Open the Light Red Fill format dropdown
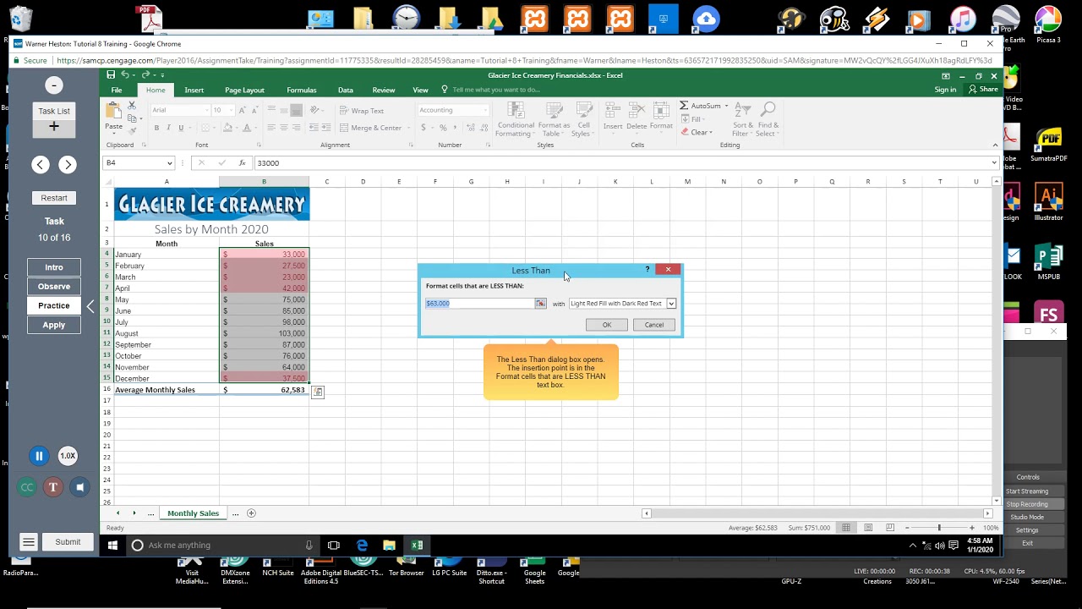Screen dimensions: 1082x609 point(671,304)
